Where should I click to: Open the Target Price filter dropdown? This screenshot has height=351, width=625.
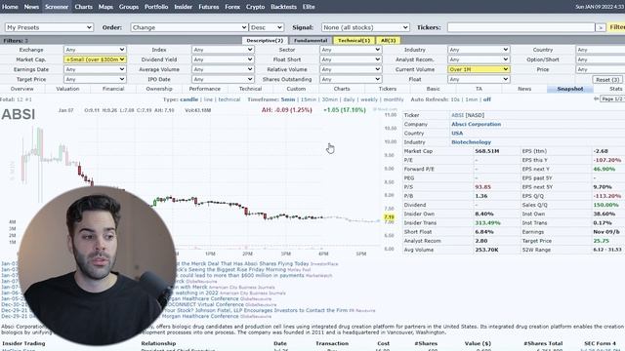click(x=95, y=79)
